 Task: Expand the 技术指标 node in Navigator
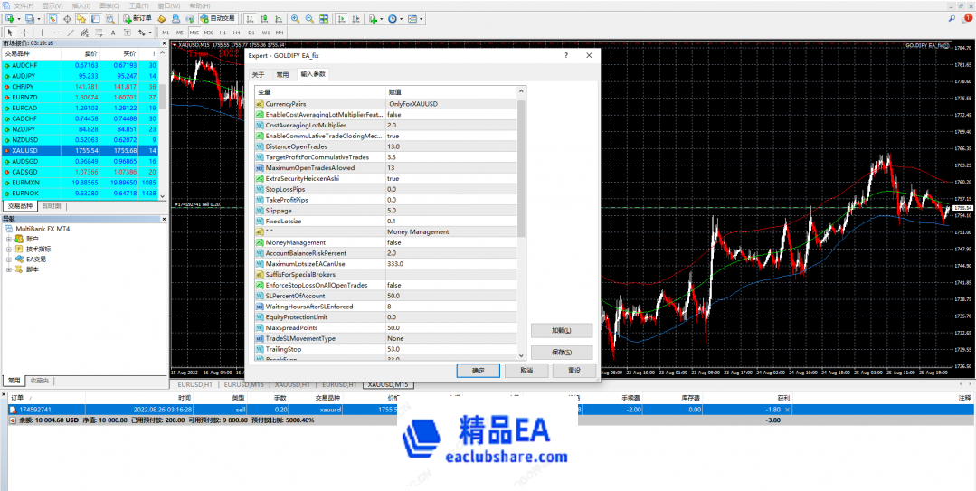pyautogui.click(x=9, y=249)
